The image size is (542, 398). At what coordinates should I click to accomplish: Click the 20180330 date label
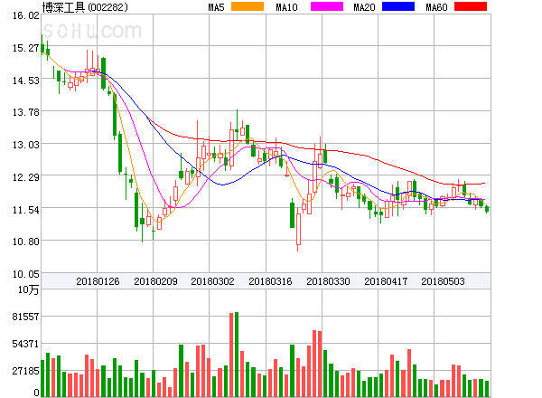[328, 281]
